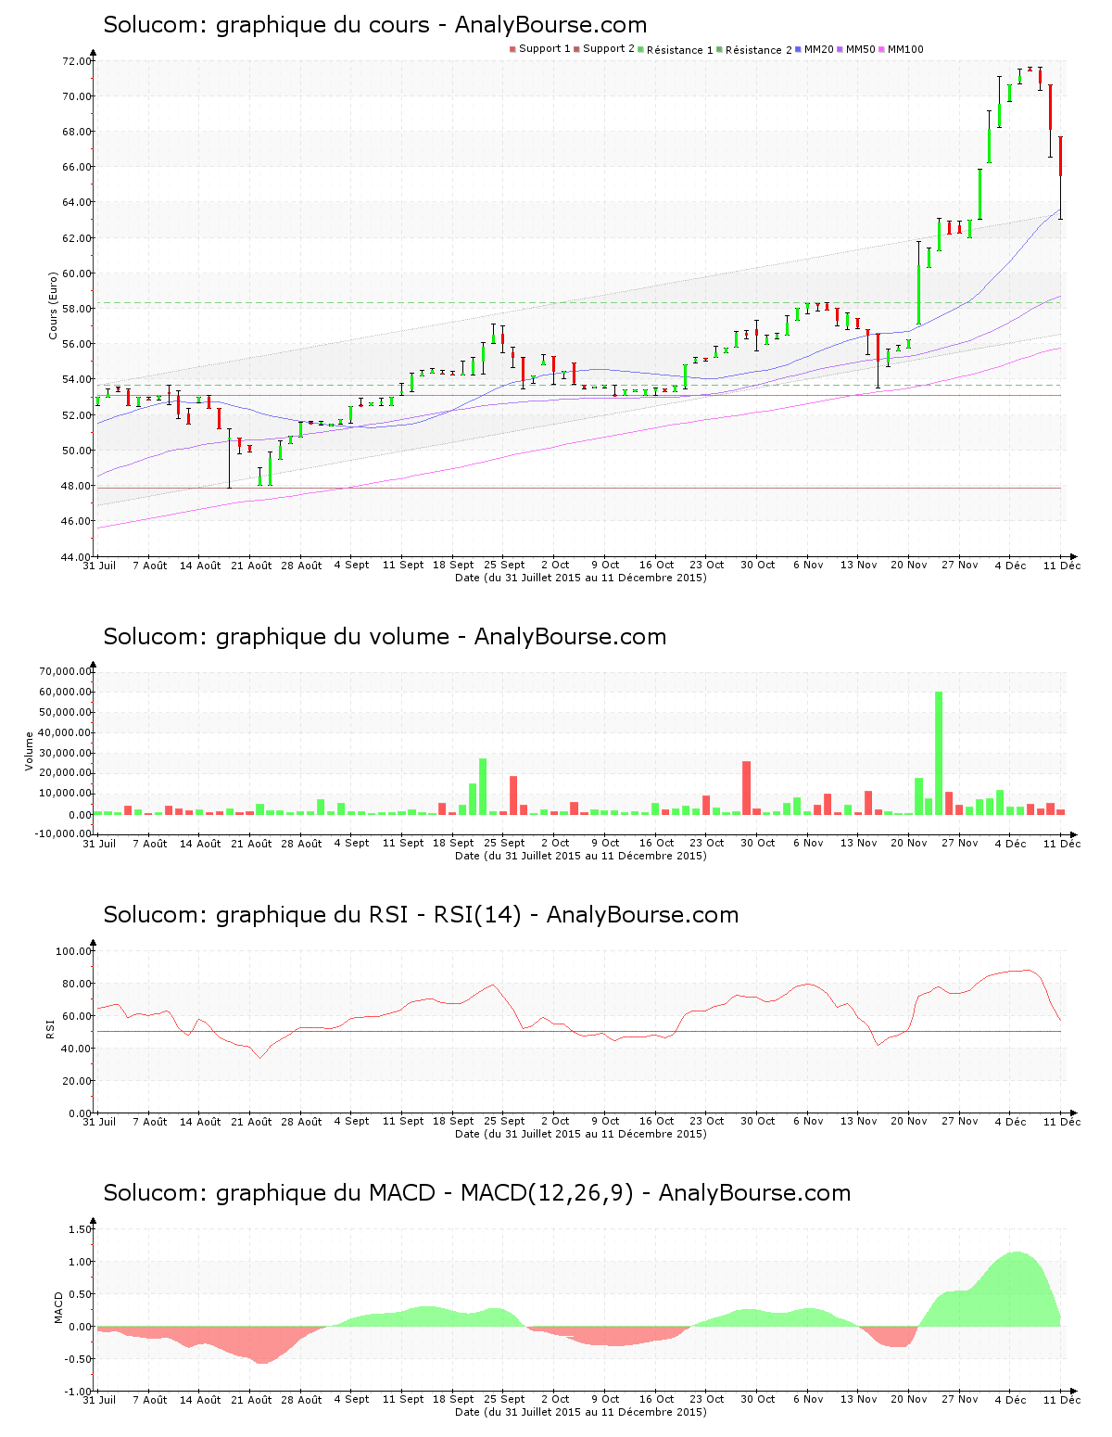Click the date range caption under price chart
The width and height of the screenshot is (1112, 1437).
coord(581,578)
